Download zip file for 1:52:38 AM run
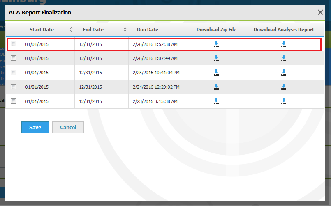The height and width of the screenshot is (206, 331). pos(216,44)
